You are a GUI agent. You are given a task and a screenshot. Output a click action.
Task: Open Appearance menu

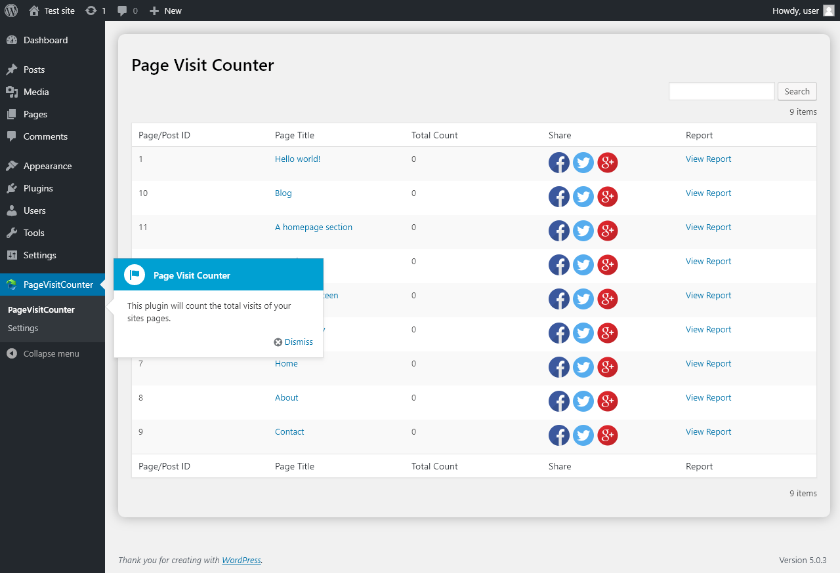52,166
